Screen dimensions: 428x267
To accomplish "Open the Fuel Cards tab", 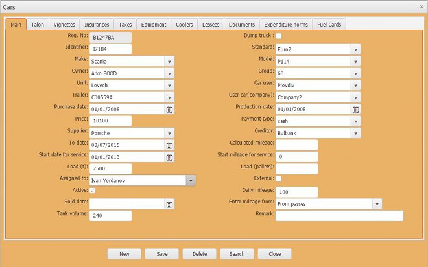I will click(x=329, y=25).
